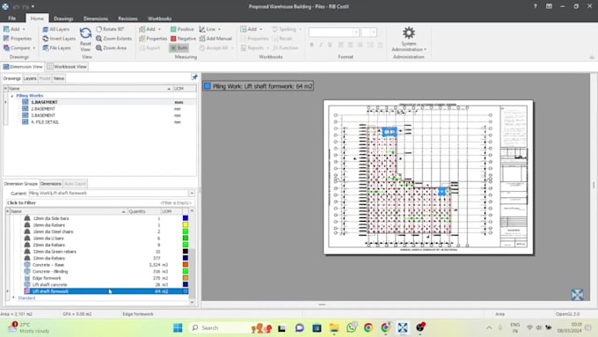Click Invert Layers in the View group
The height and width of the screenshot is (337, 598).
[59, 39]
